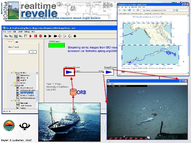Click the ROADNet logo in the banner

[11, 11]
